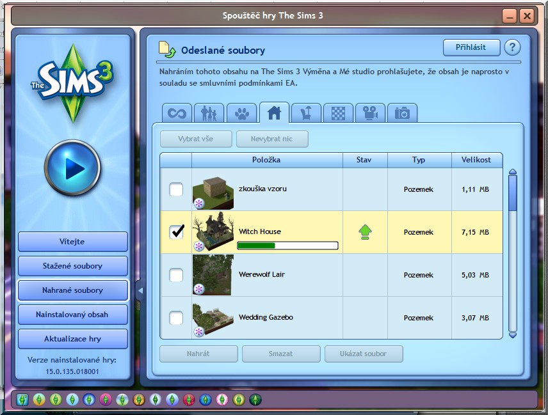Image resolution: width=548 pixels, height=415 pixels.
Task: Click the Wedding Gazebo lot thumbnail
Action: 213,319
